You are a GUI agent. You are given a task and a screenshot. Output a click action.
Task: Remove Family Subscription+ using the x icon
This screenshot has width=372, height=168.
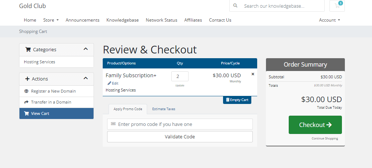[253, 74]
